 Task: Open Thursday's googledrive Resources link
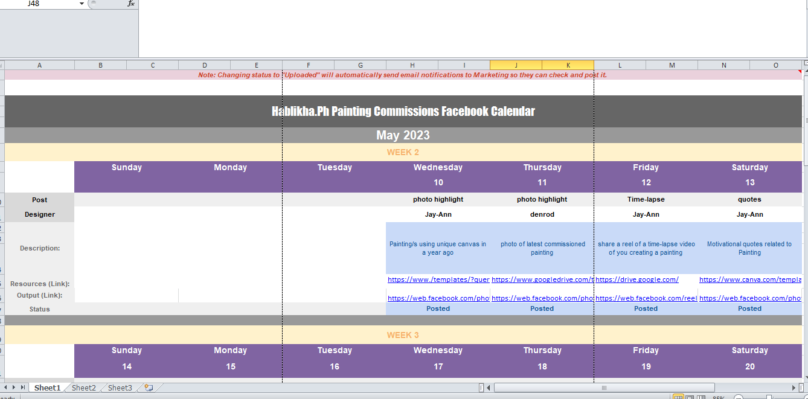point(542,279)
